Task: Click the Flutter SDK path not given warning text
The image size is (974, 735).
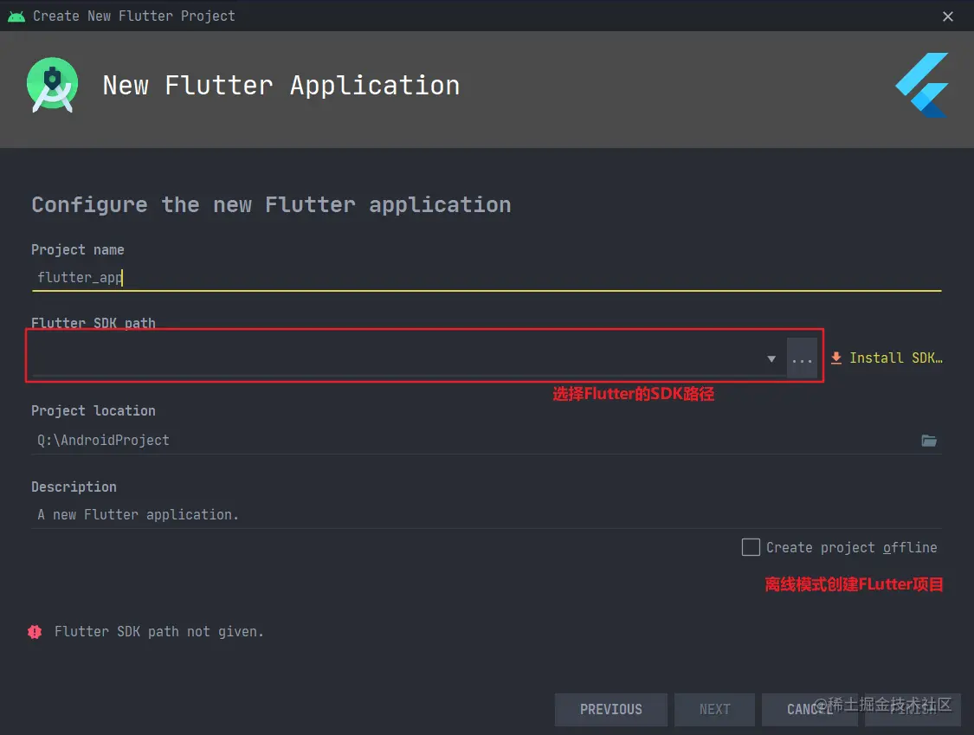Action: pyautogui.click(x=158, y=631)
